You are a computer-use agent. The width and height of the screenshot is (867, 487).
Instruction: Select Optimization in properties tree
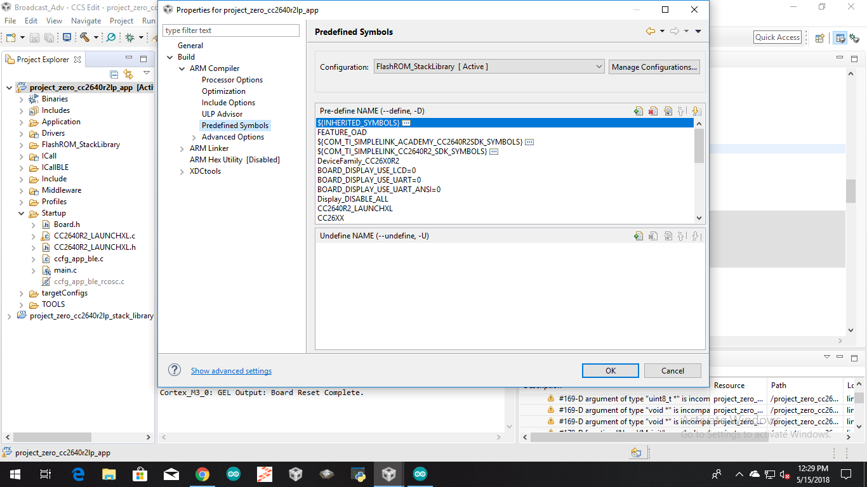223,91
